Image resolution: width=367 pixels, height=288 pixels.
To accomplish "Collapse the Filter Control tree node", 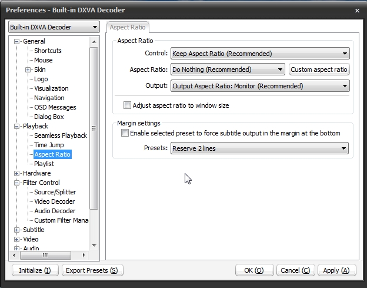I will [x=17, y=183].
